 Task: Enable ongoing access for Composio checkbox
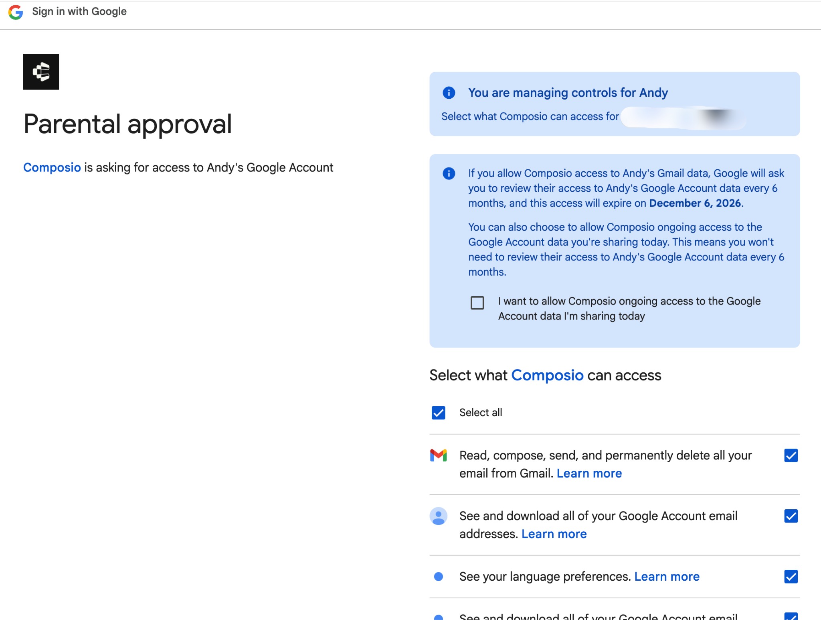pos(477,303)
